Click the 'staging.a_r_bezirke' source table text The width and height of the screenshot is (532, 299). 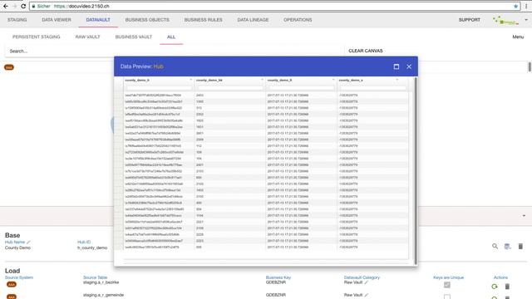(101, 282)
